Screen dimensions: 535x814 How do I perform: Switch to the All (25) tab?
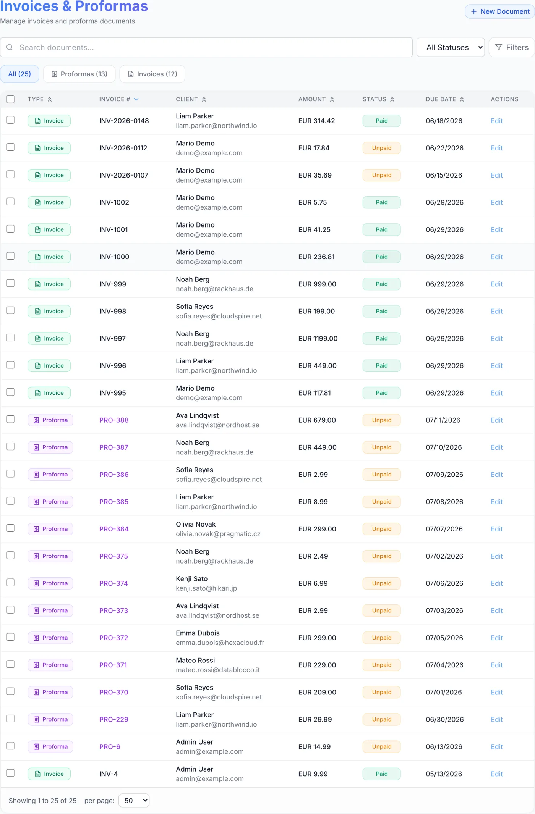pos(19,74)
